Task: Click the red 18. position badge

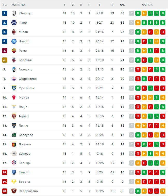Action: point(5,172)
